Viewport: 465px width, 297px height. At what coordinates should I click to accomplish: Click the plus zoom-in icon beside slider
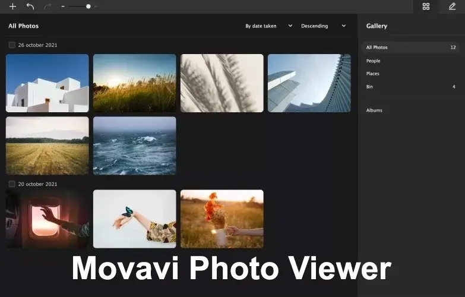click(96, 7)
